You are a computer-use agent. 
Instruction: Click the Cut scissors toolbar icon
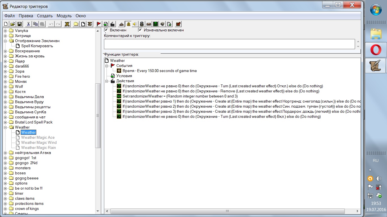coord(28,24)
